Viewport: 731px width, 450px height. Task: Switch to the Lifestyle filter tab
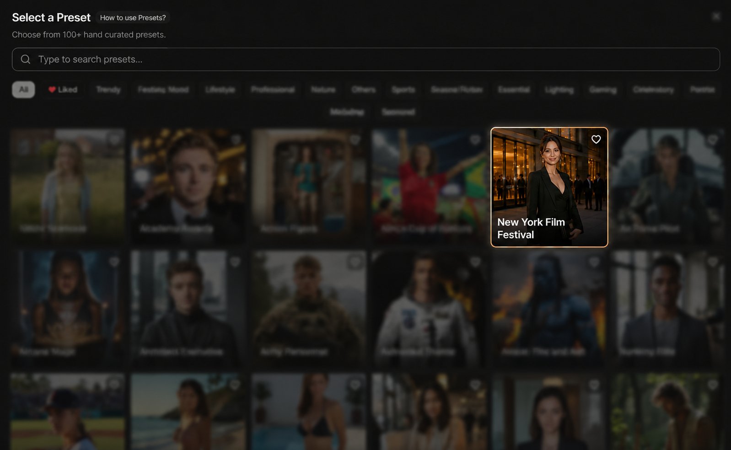pos(220,90)
